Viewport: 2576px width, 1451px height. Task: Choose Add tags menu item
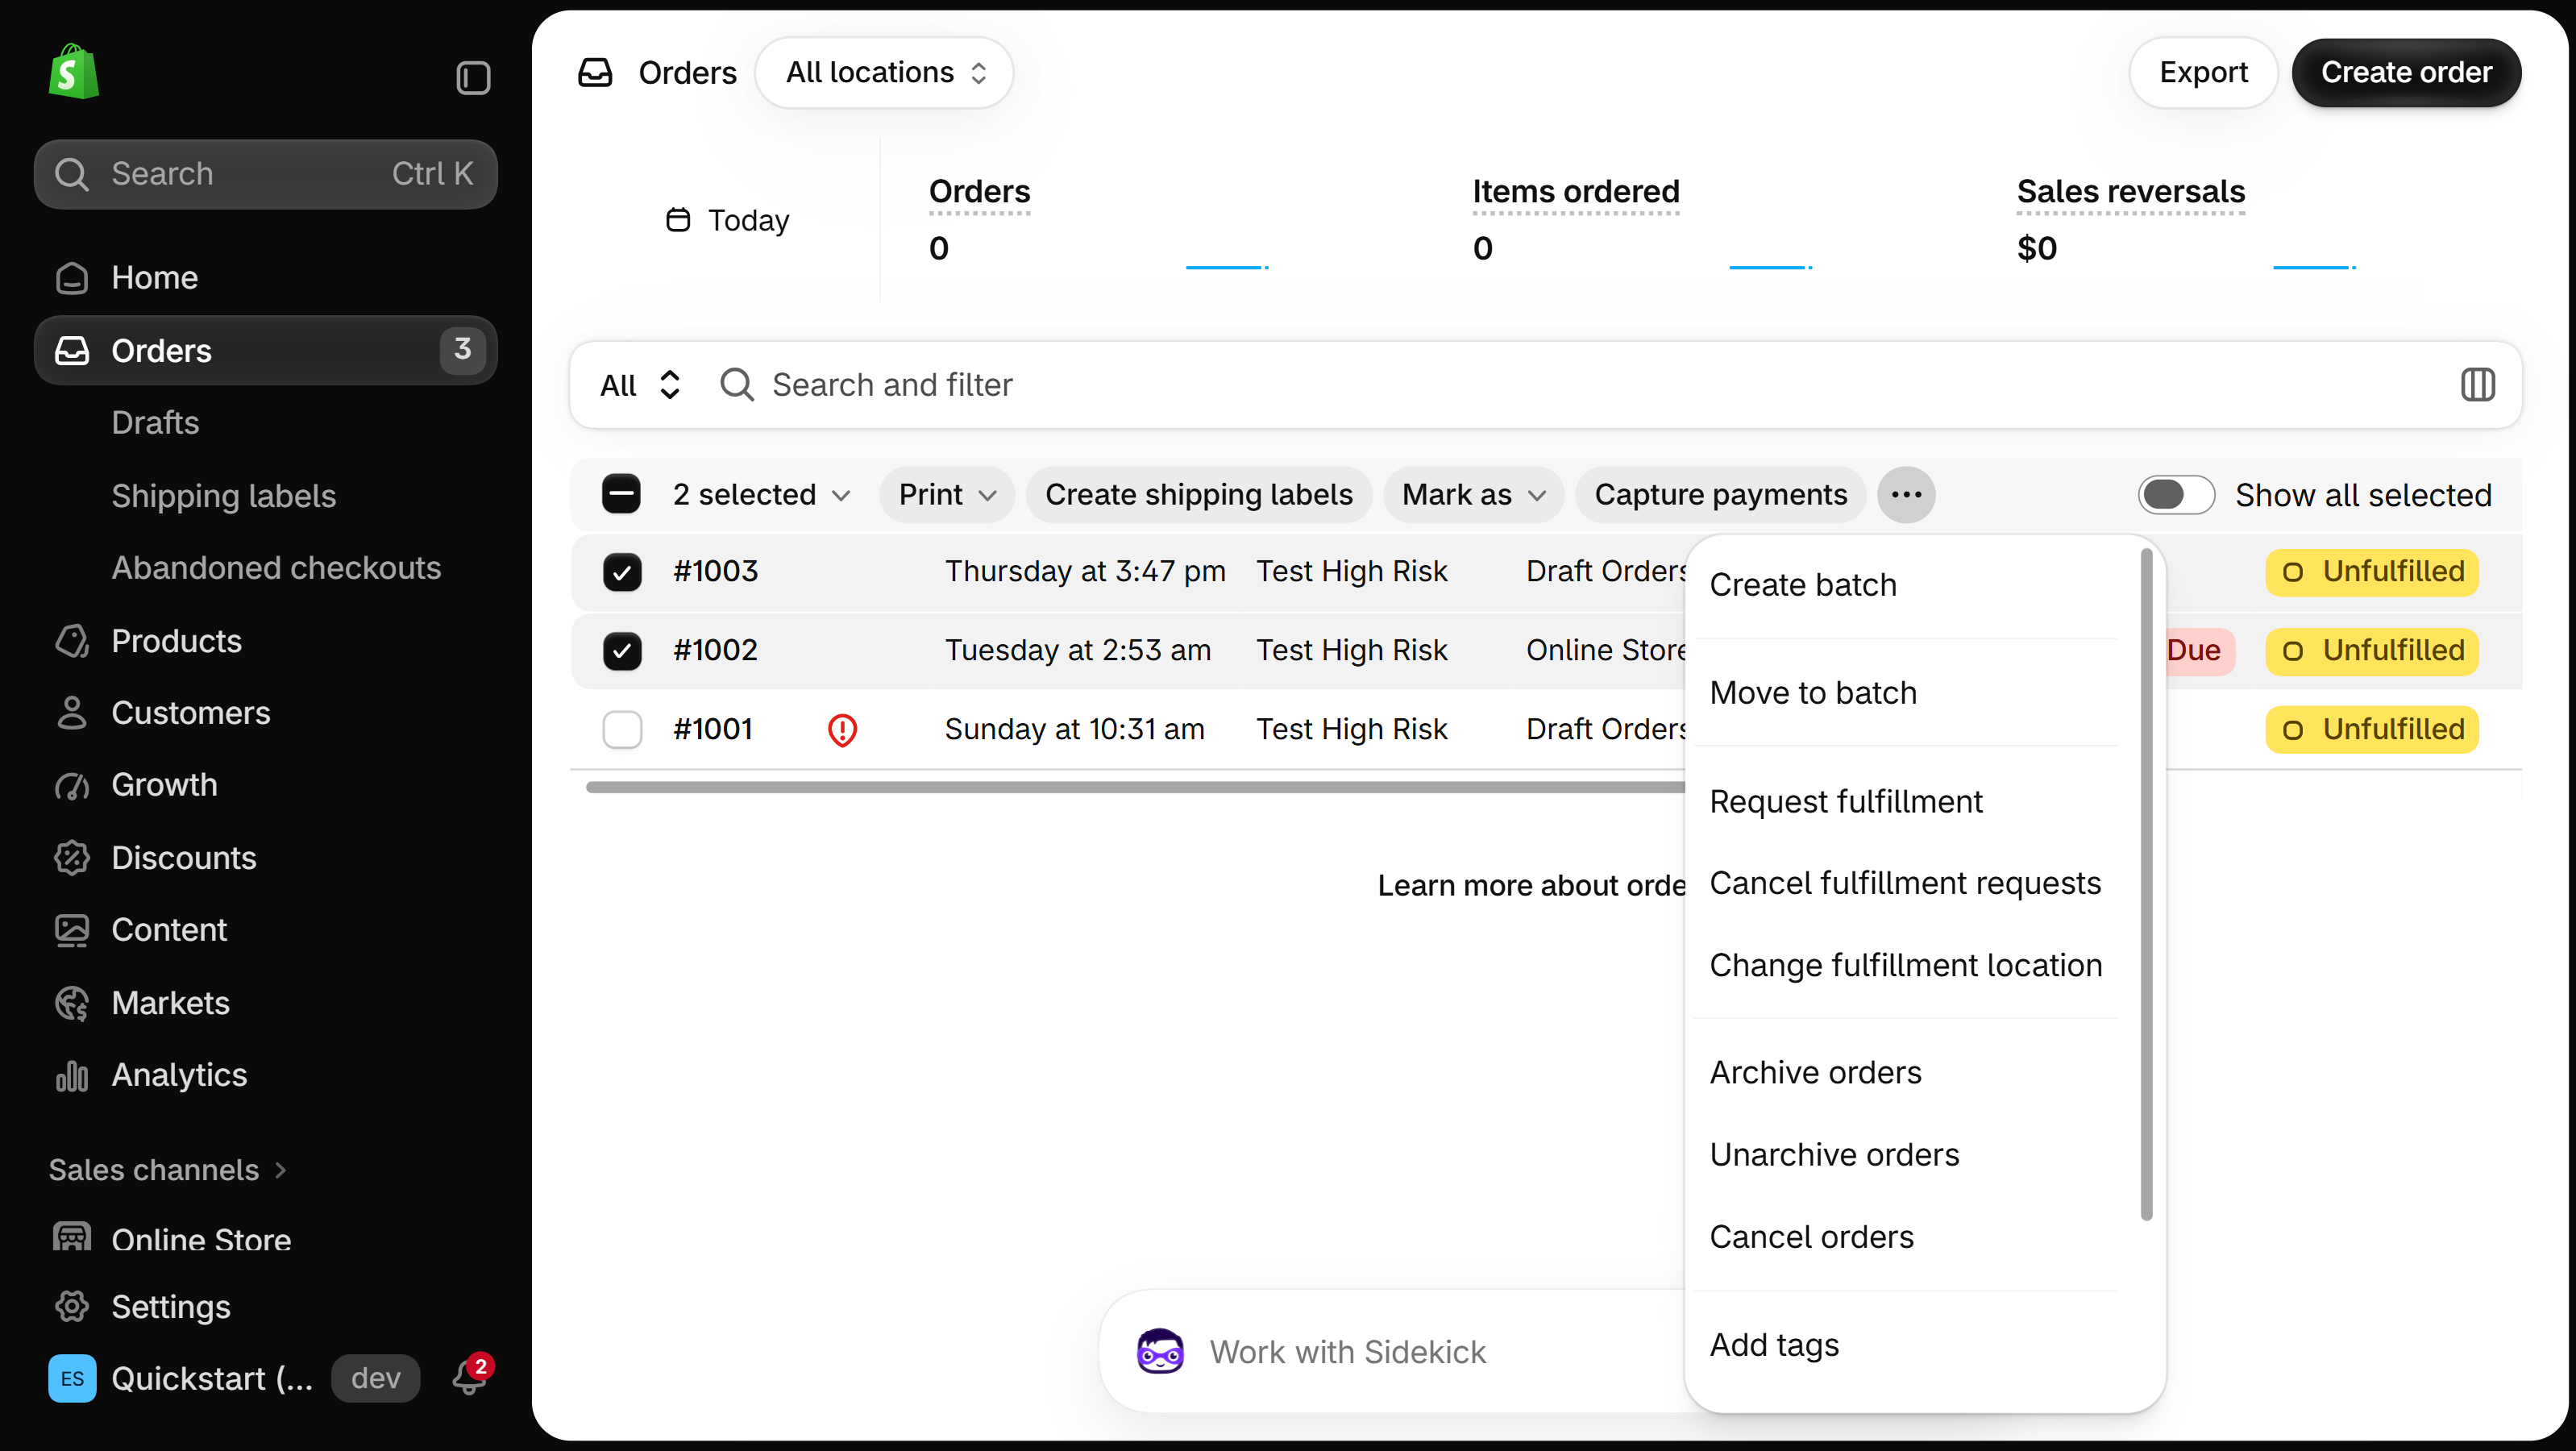point(1906,1345)
